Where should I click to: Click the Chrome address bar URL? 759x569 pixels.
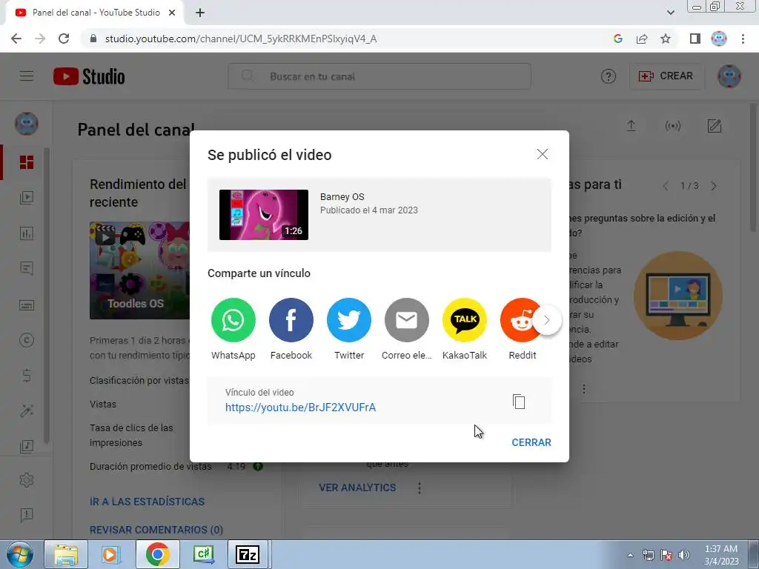coord(241,39)
